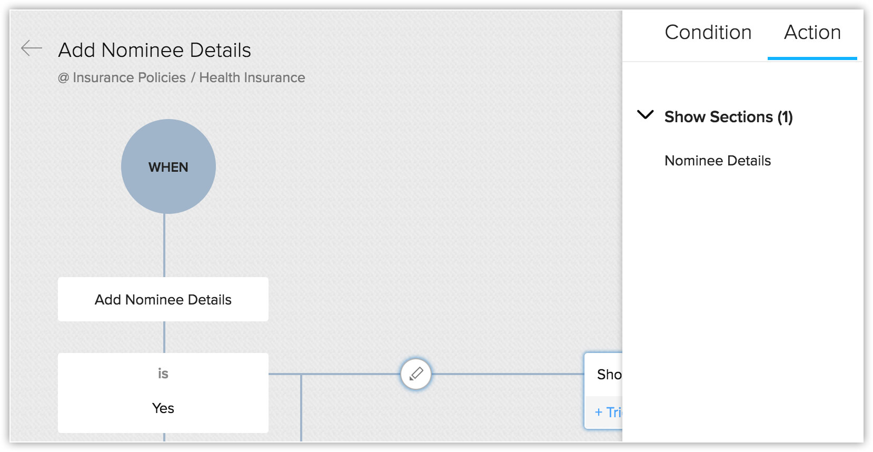Select the Action tab
Image resolution: width=873 pixels, height=452 pixels.
tap(812, 32)
